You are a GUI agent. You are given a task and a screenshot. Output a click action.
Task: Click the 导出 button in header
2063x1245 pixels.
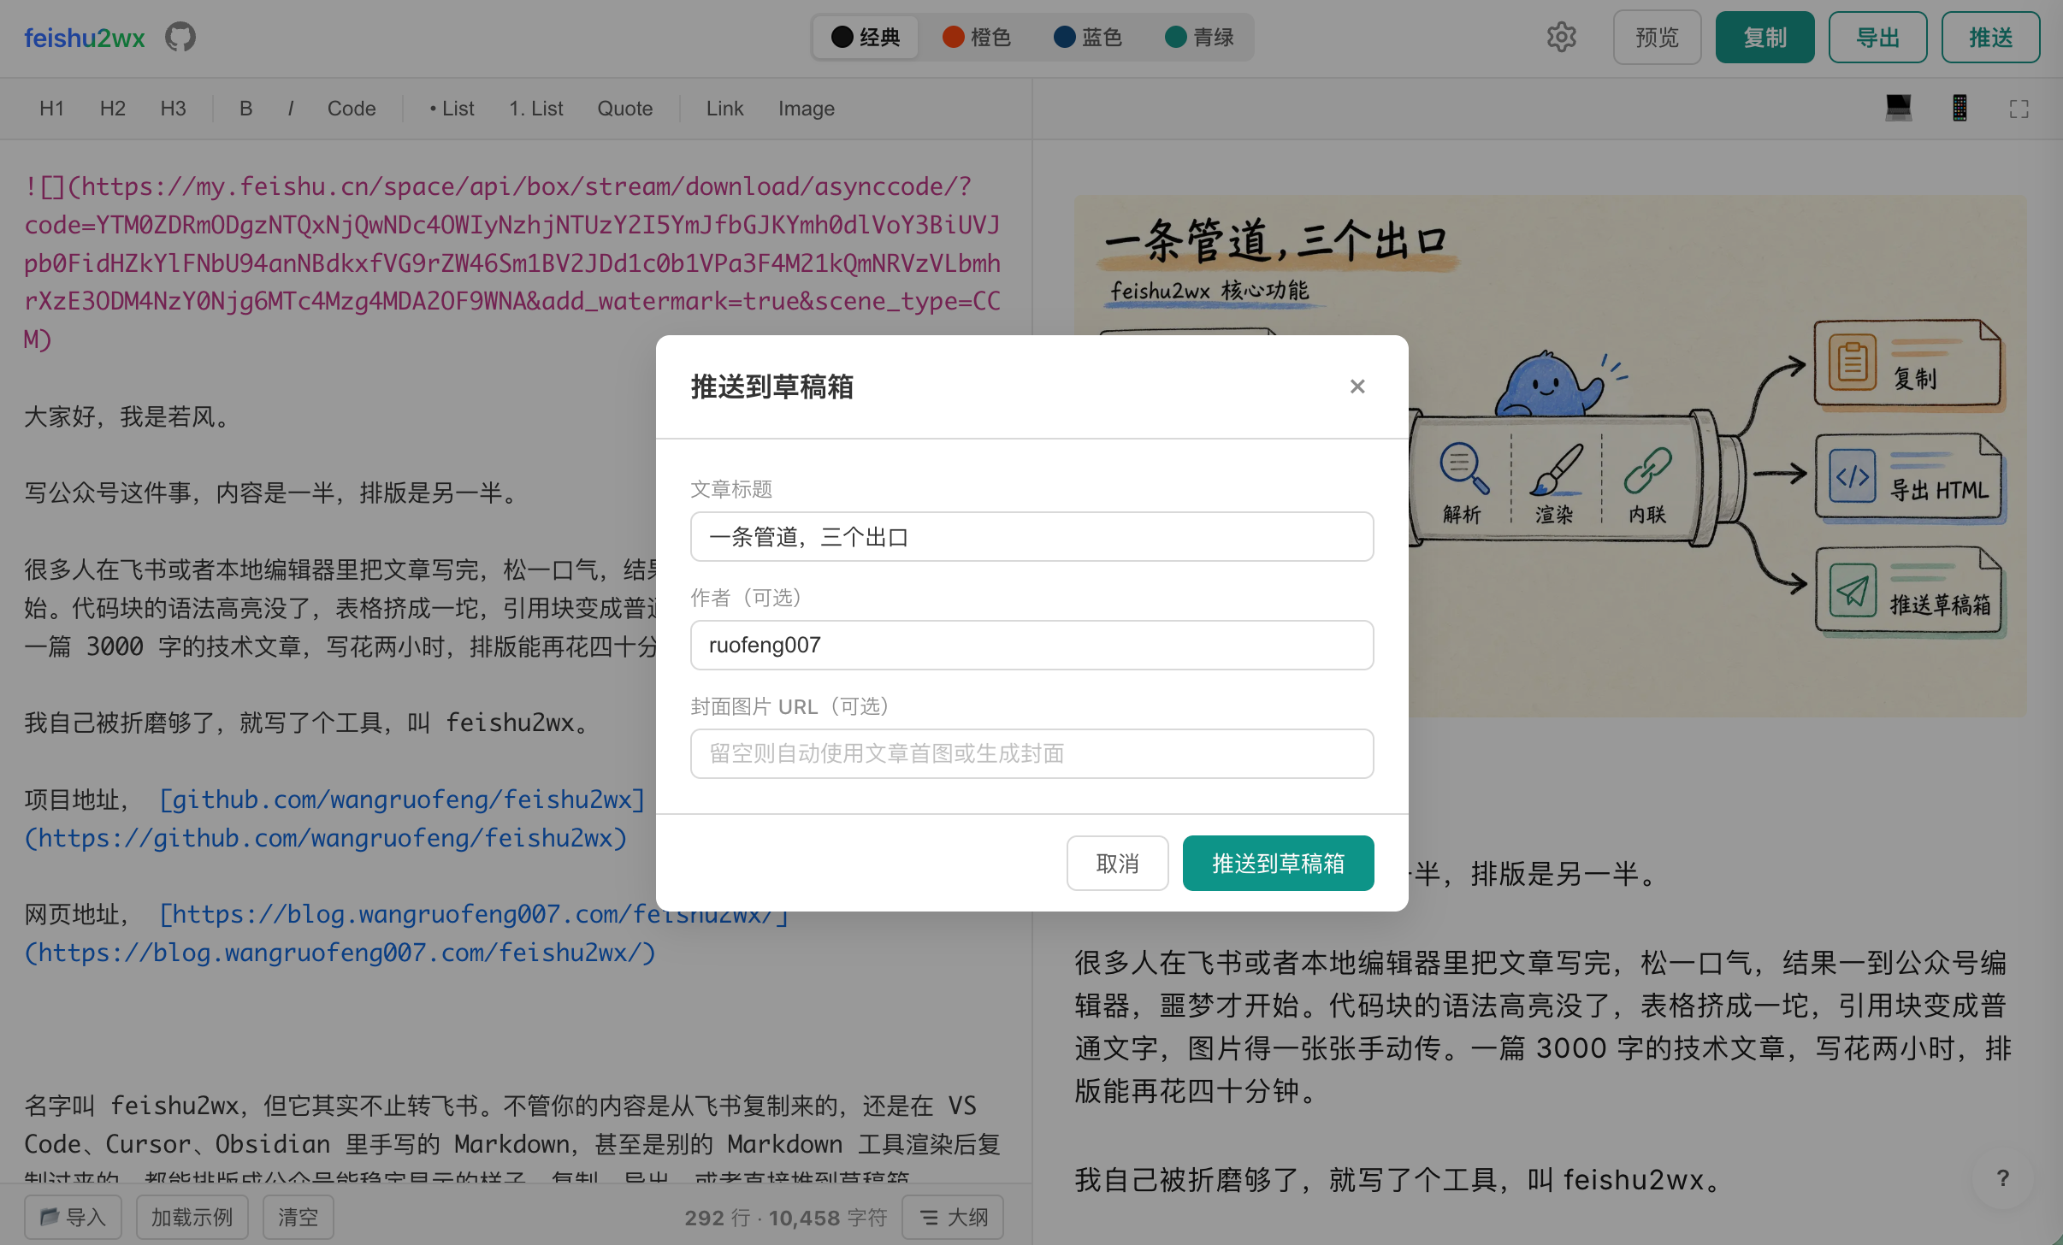point(1877,38)
